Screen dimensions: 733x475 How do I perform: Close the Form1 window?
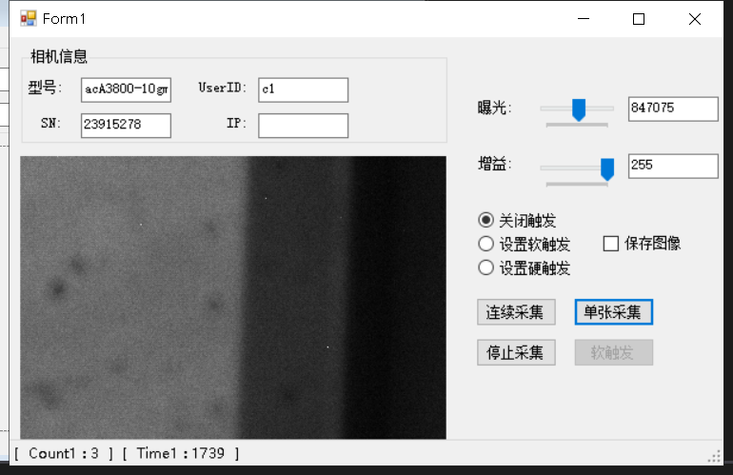[x=695, y=19]
